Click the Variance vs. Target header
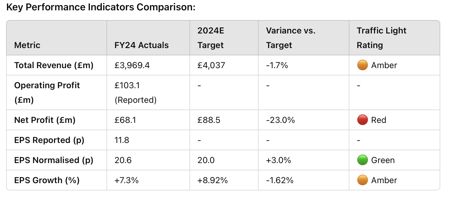Image resolution: width=450 pixels, height=202 pixels. click(x=291, y=38)
